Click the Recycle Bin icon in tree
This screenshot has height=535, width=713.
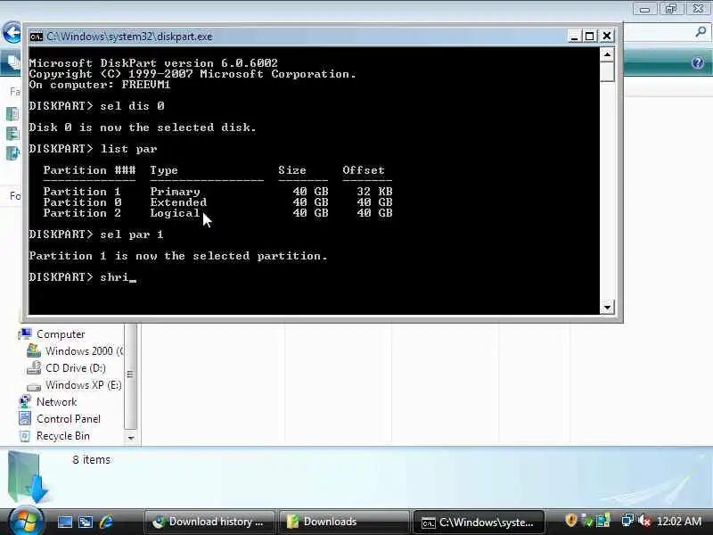[x=25, y=436]
